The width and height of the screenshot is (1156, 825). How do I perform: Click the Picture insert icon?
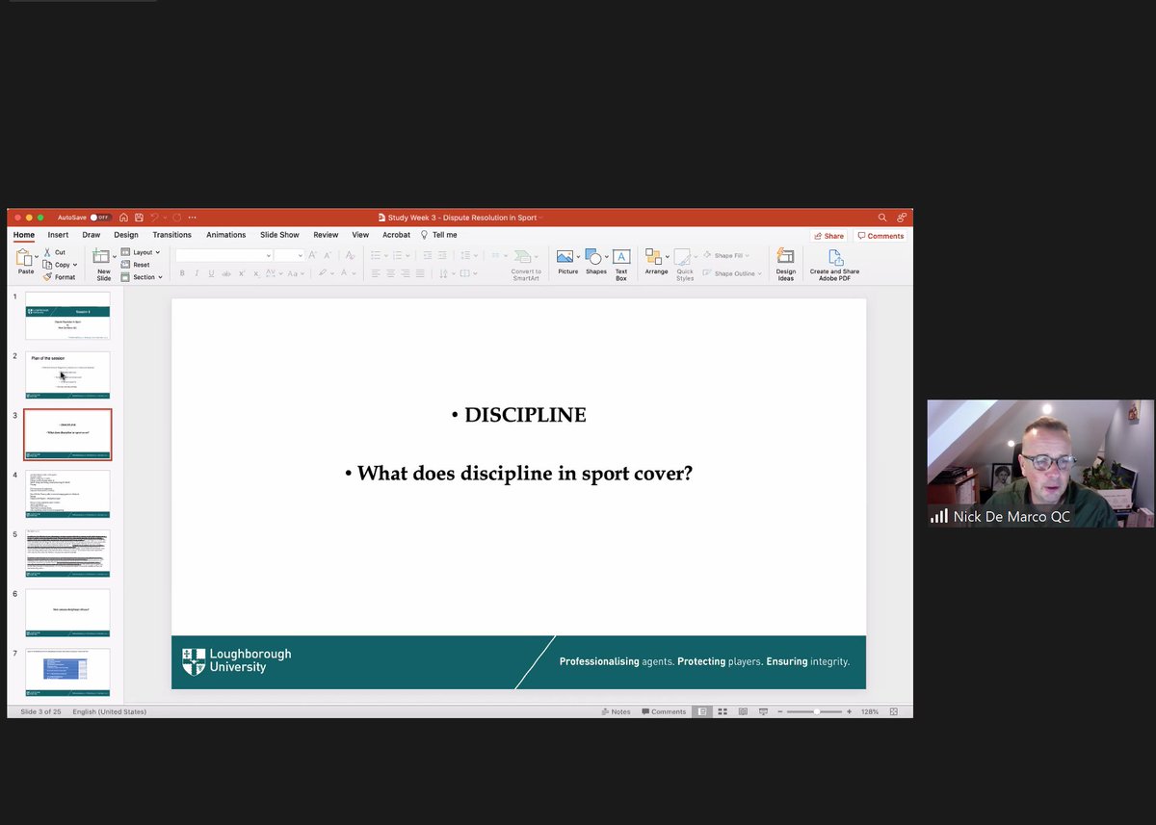565,256
